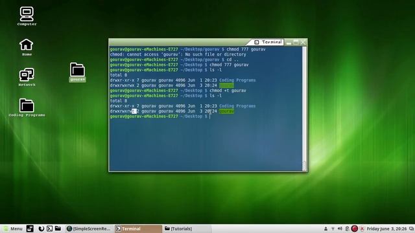Click first 'Coding Programs' listing in terminal

pos(237,80)
